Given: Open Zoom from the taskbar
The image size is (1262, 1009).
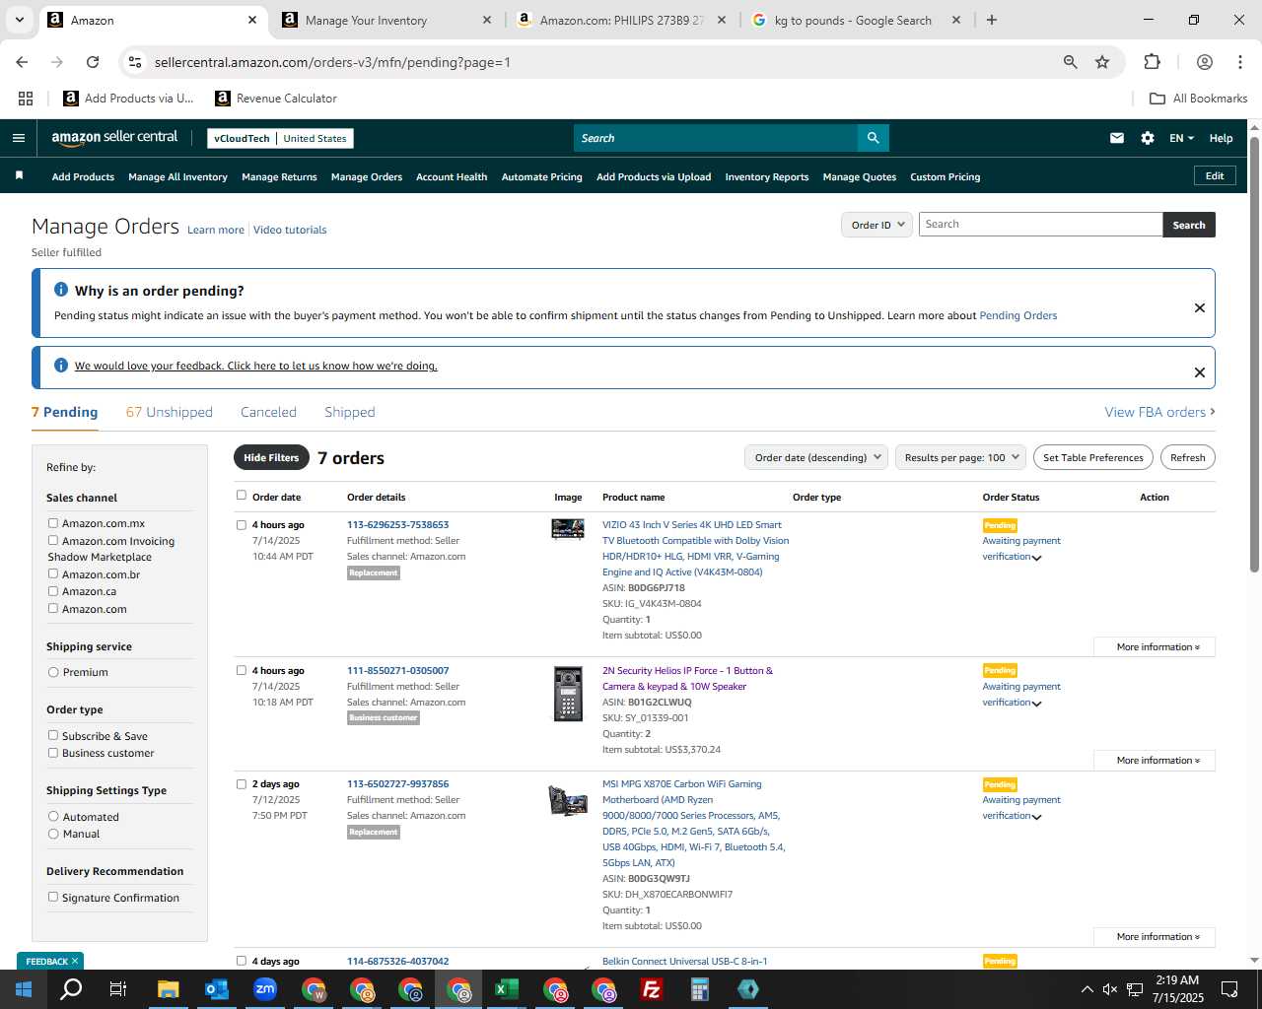Looking at the screenshot, I should pos(265,989).
